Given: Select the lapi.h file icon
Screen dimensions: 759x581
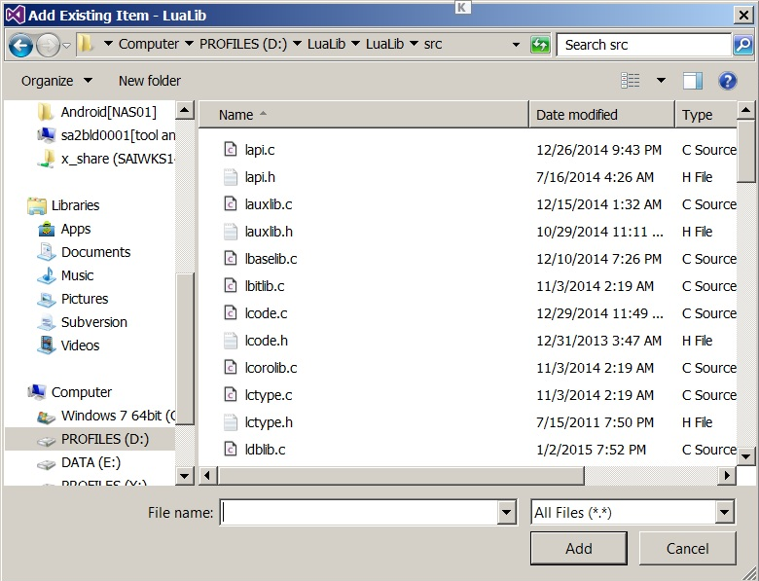Looking at the screenshot, I should pos(231,177).
